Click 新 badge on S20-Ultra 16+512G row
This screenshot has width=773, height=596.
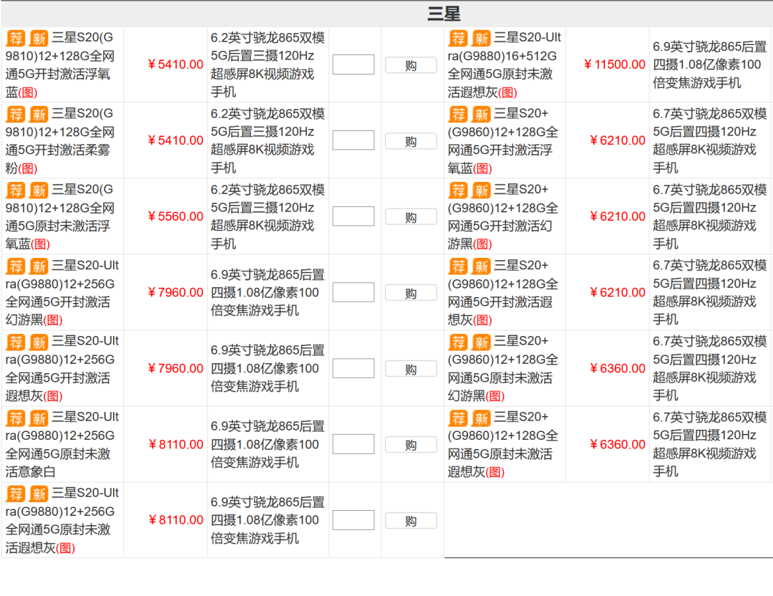pos(481,38)
